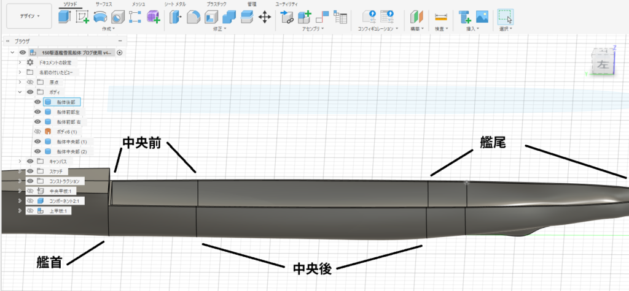This screenshot has height=291, width=629.
Task: Open the 作成 dropdown menu
Action: [108, 29]
